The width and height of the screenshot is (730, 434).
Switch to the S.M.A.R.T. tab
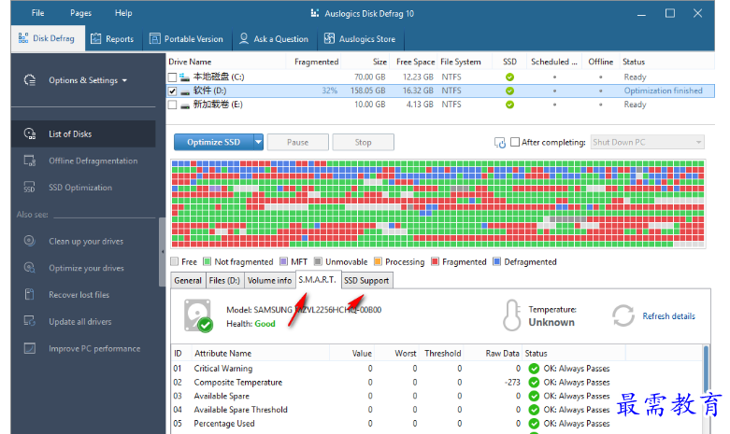318,280
